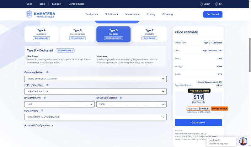Click the EN language selector
This screenshot has width=251, height=147.
pos(221,4)
